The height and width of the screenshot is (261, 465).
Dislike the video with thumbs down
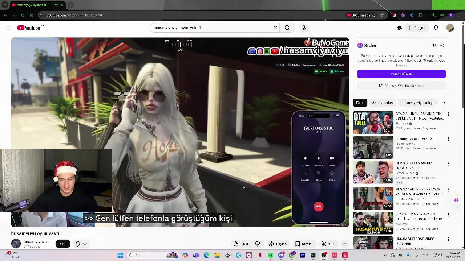[x=258, y=244]
